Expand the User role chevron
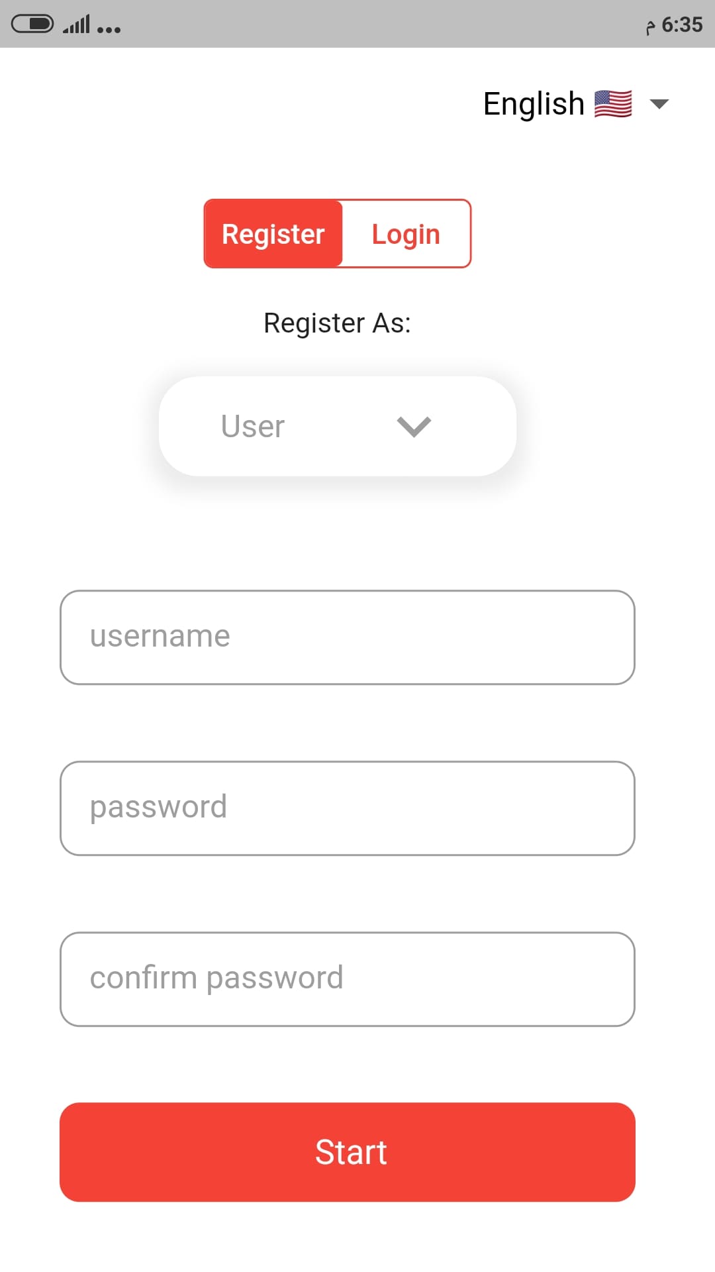This screenshot has height=1272, width=715. [x=414, y=426]
